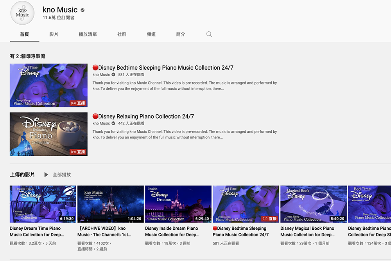Image resolution: width=391 pixels, height=261 pixels.
Task: Select the play icon next to 全部播放
Action: coord(46,175)
